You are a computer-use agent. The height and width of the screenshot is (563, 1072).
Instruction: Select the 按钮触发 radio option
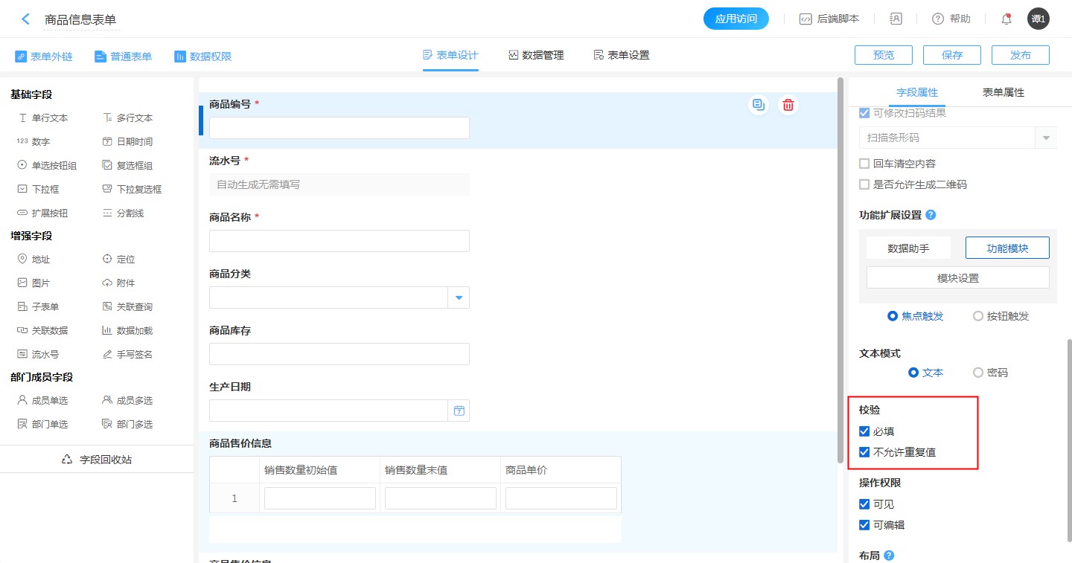[x=978, y=316]
